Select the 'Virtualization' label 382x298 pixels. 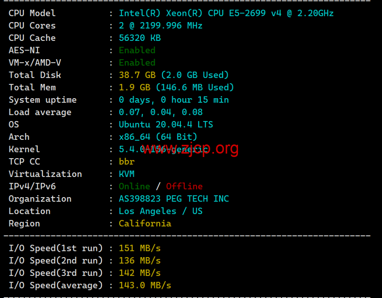[45, 174]
